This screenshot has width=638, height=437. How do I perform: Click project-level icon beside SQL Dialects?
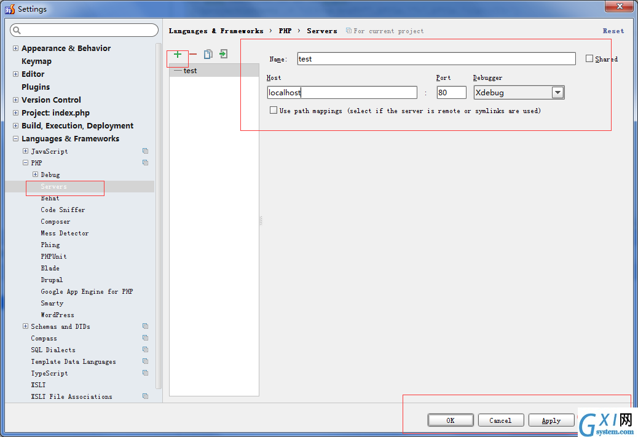145,350
